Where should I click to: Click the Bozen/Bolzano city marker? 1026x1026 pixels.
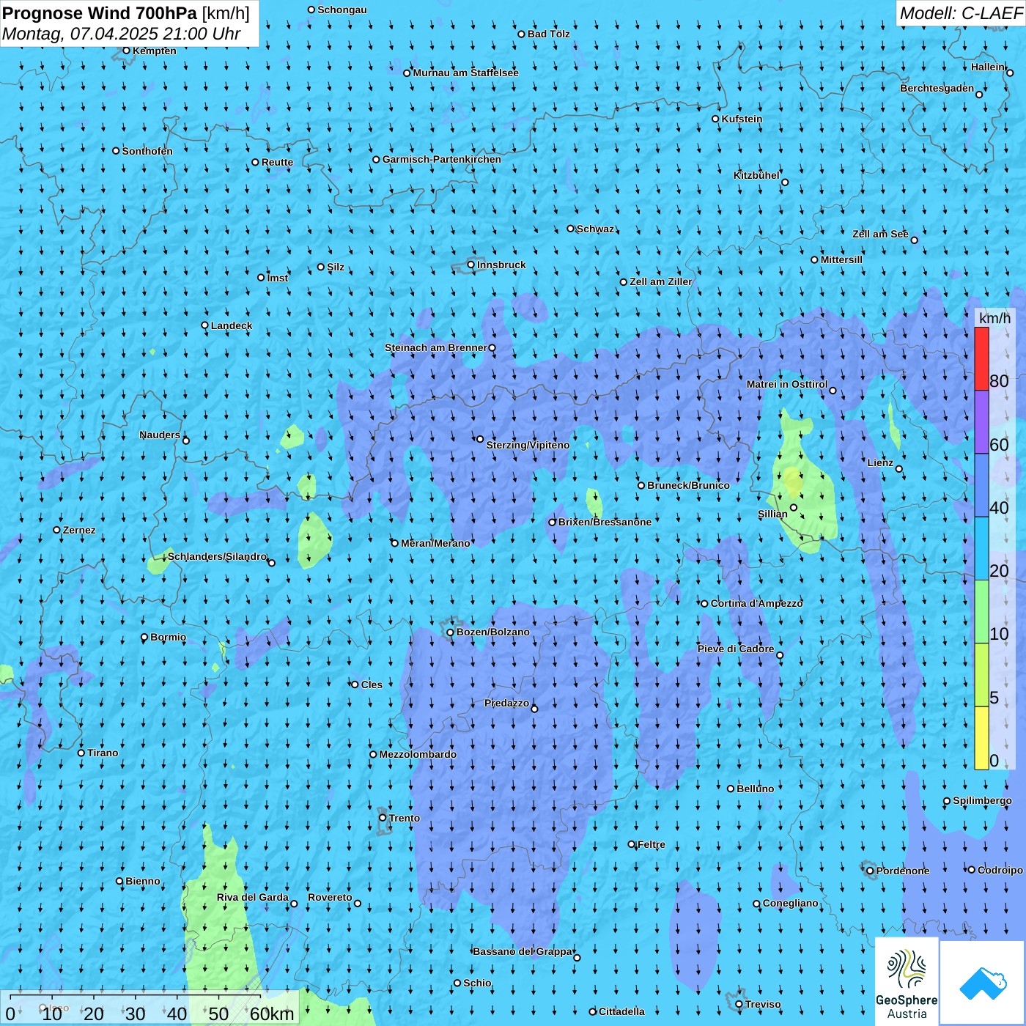tap(451, 632)
